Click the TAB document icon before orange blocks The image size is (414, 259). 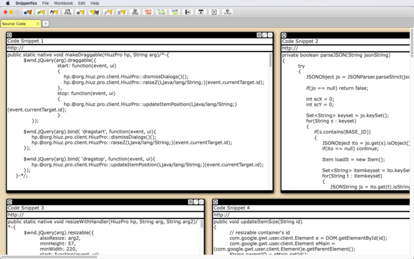click(x=135, y=12)
